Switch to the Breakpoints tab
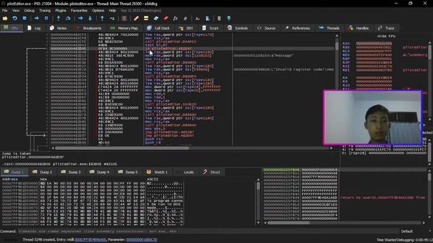Image resolution: width=433 pixels, height=243 pixels. tap(89, 28)
